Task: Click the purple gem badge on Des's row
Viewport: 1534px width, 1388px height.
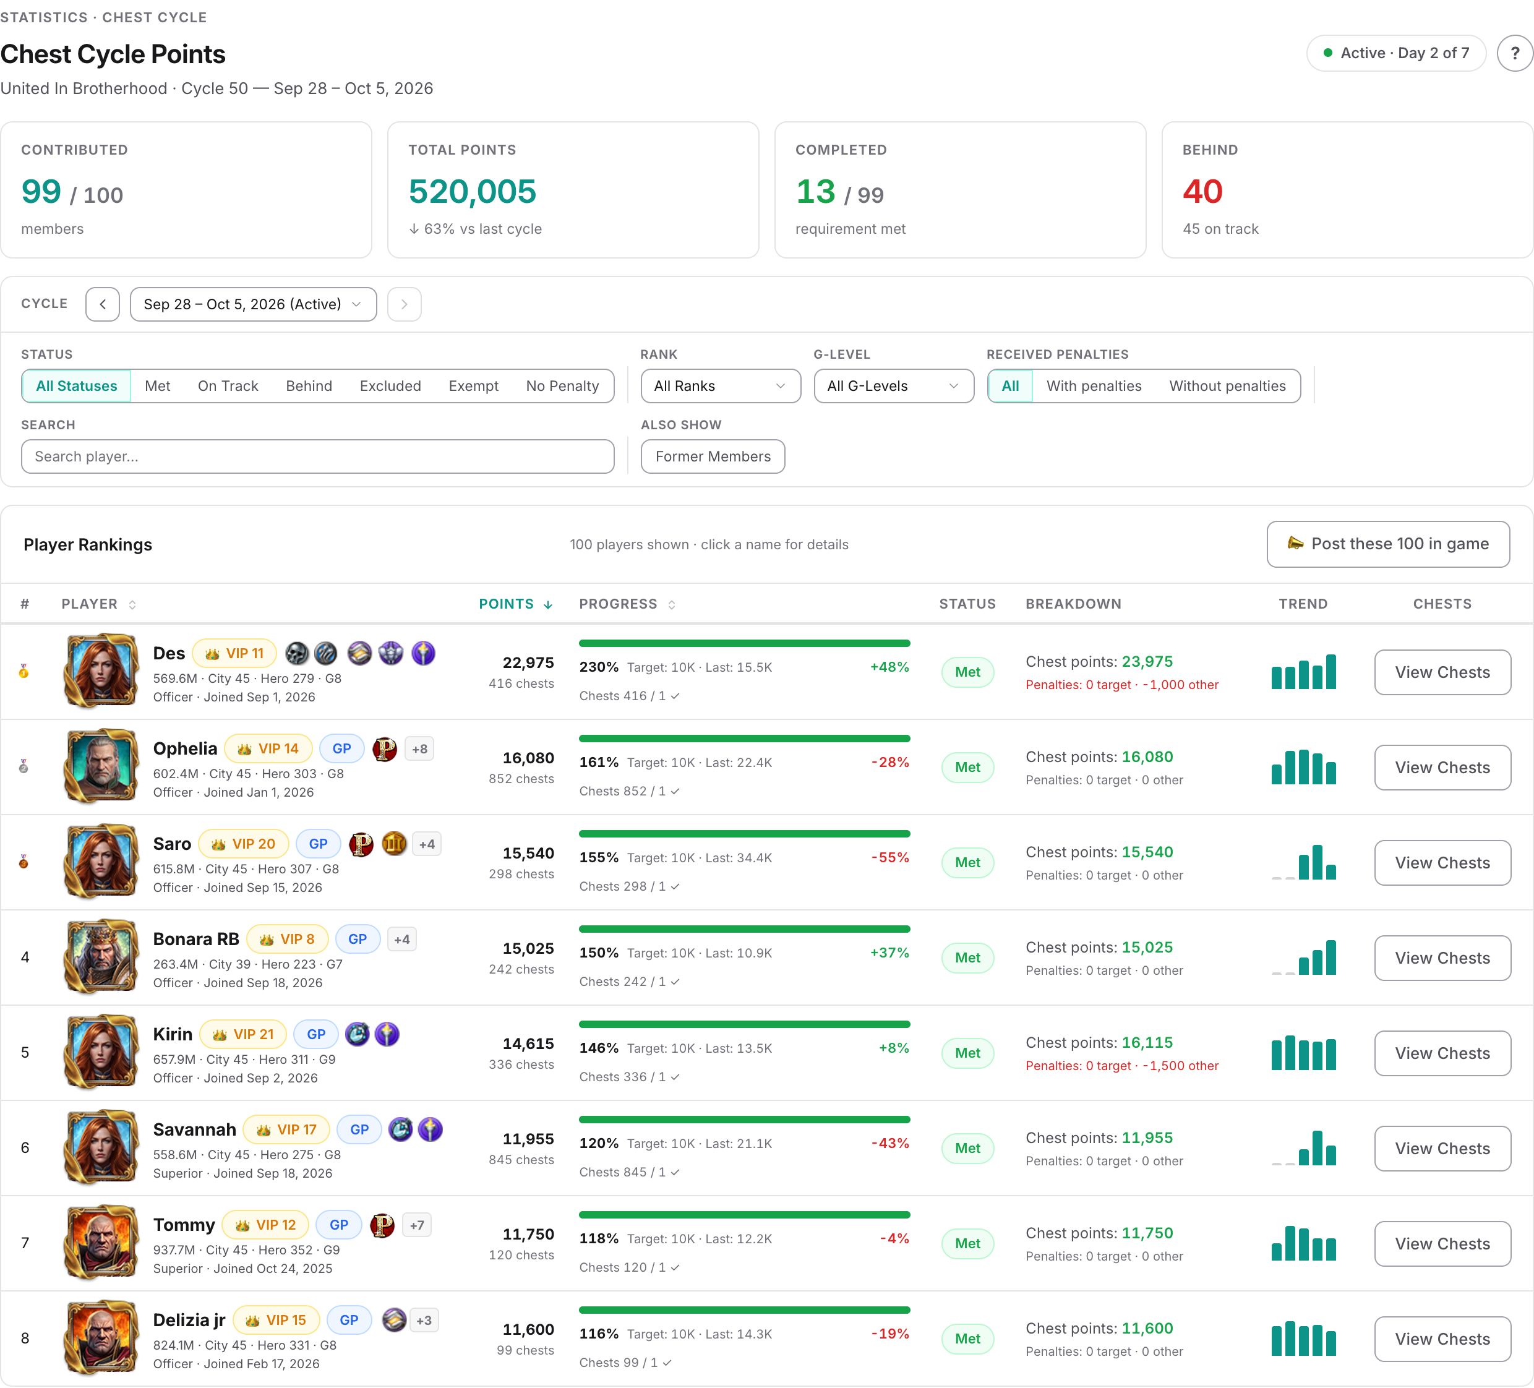Action: click(423, 653)
